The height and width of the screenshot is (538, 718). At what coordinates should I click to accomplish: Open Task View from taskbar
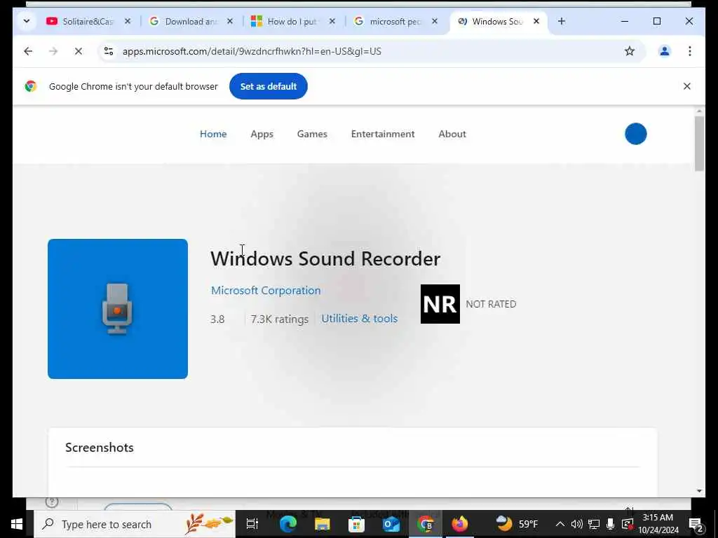pos(252,524)
